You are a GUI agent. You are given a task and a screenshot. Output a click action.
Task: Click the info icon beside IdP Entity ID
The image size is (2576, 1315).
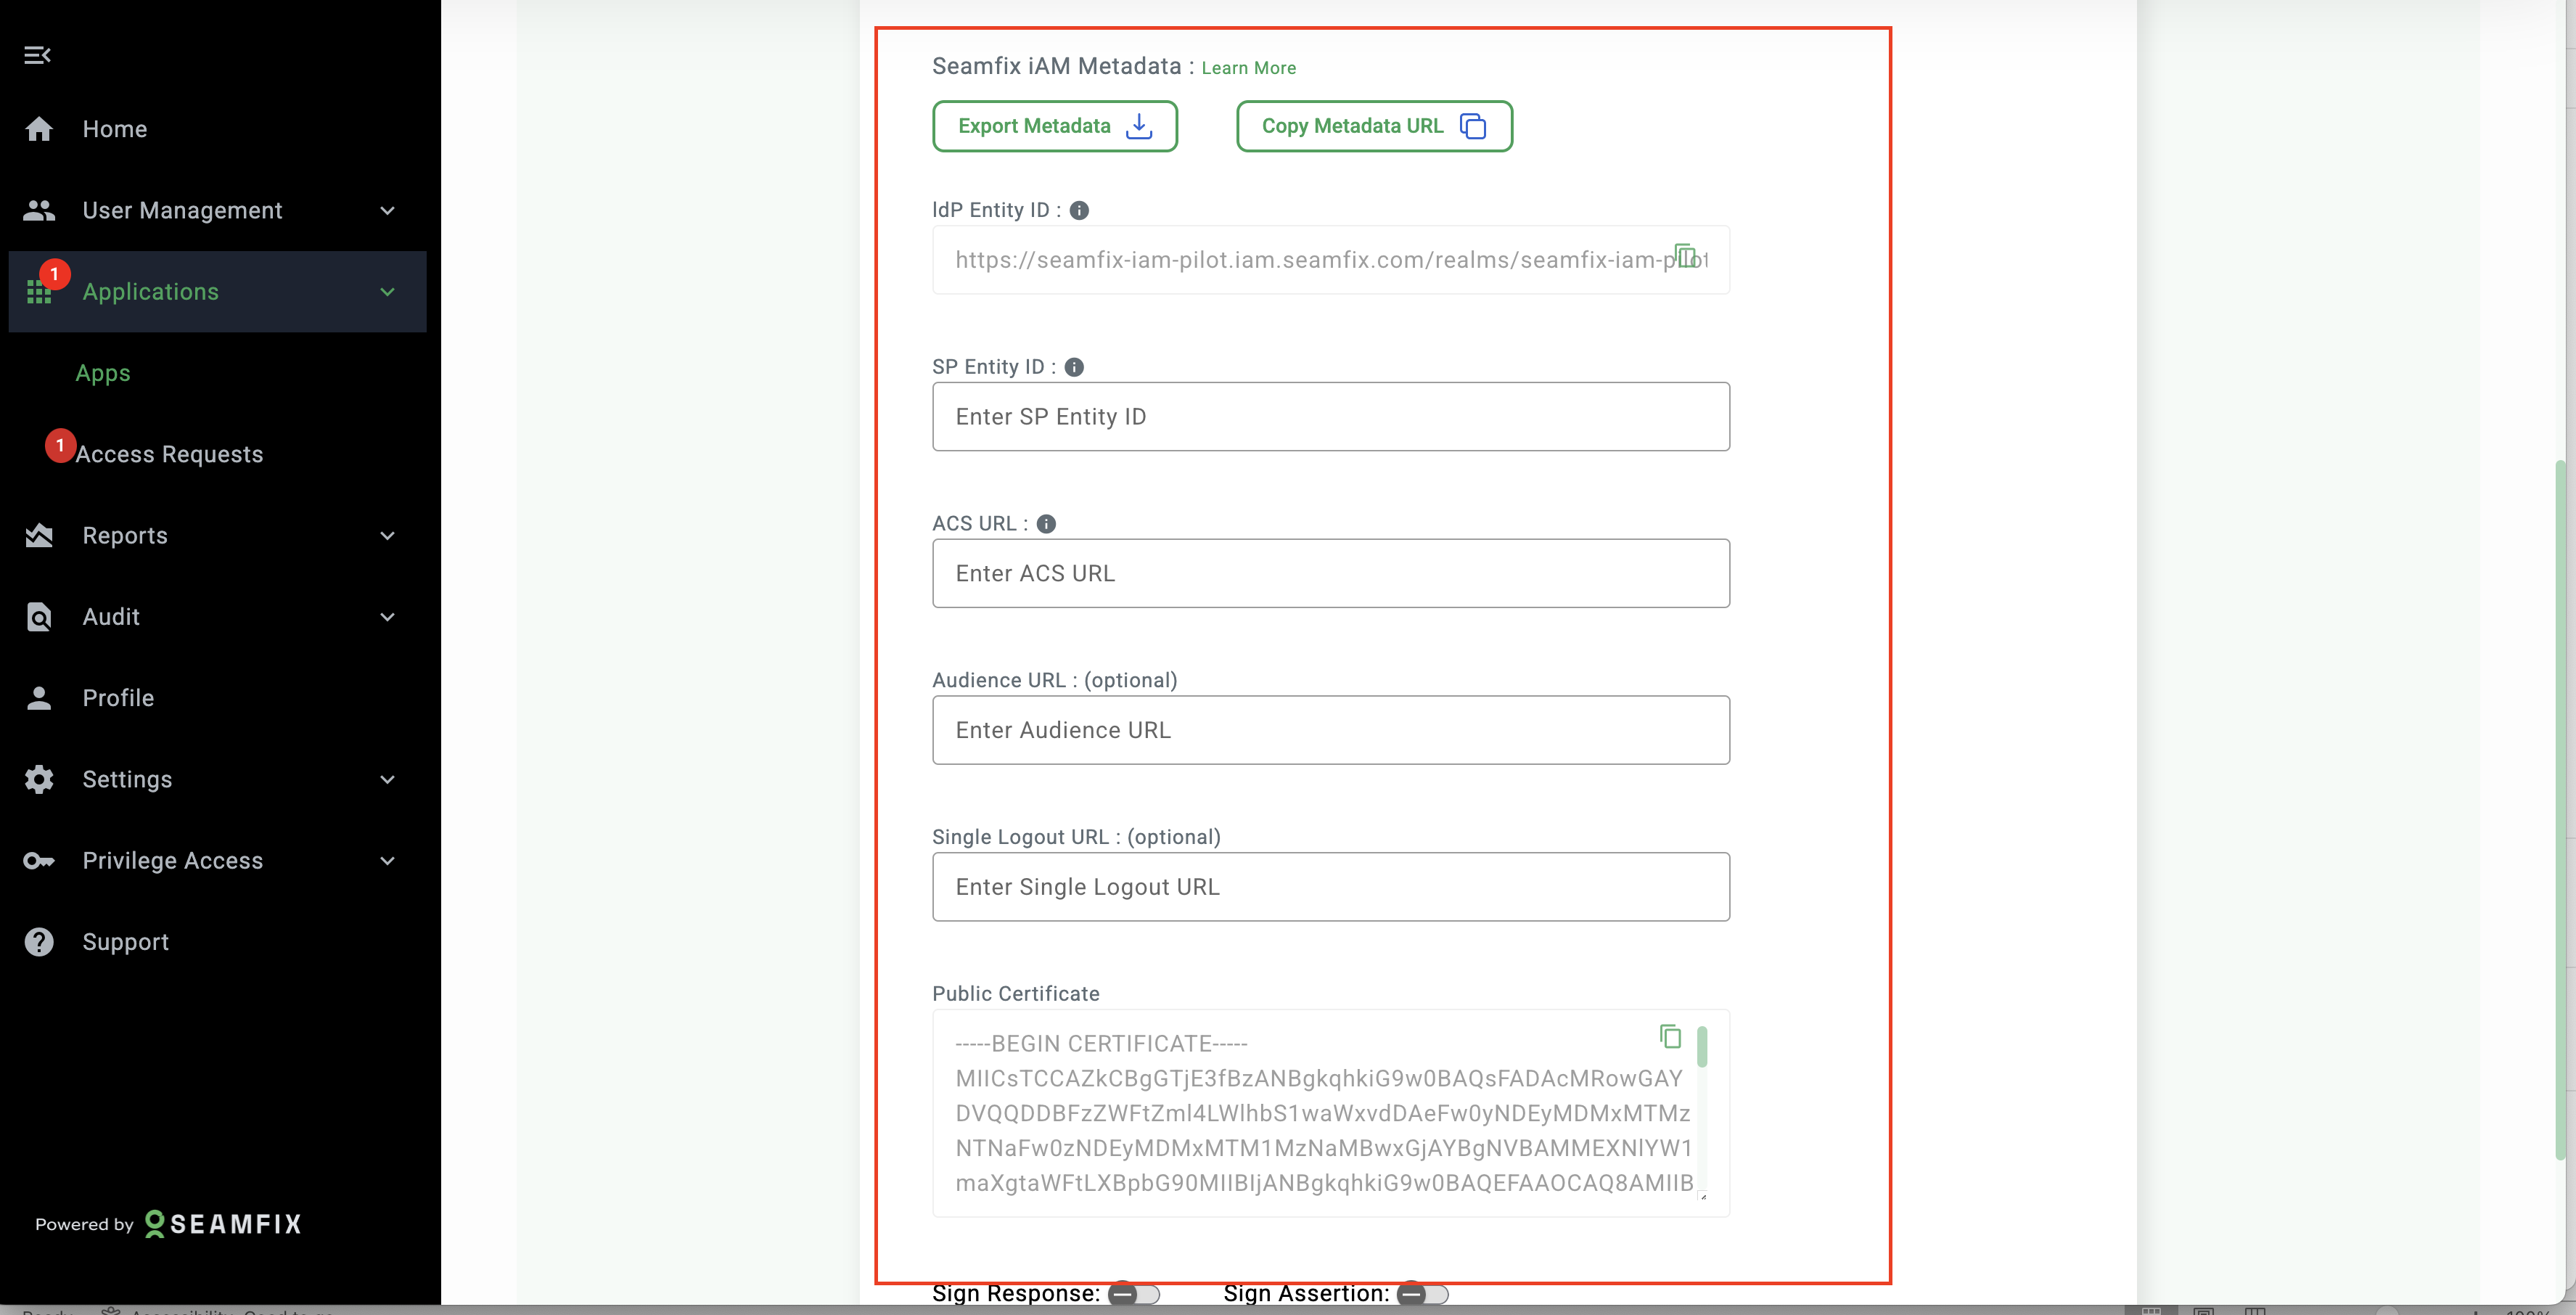pos(1079,210)
